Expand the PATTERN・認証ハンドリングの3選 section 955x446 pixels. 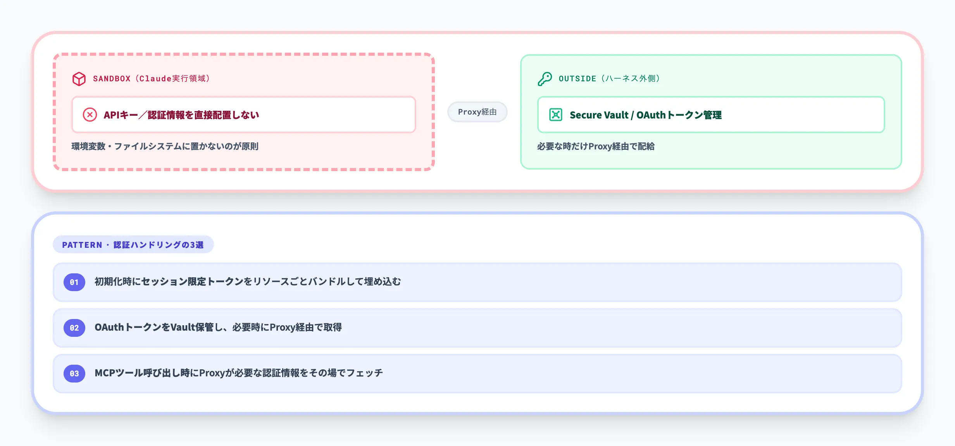[133, 244]
